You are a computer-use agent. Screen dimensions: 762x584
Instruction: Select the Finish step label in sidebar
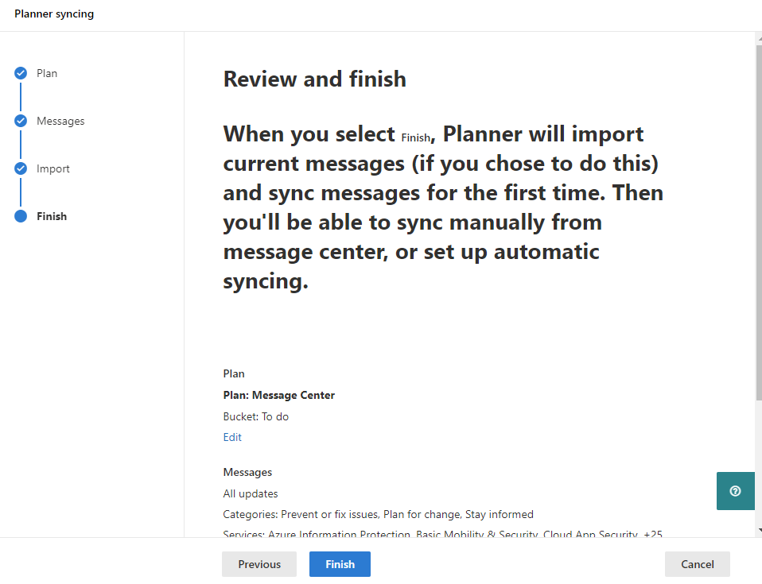point(52,216)
